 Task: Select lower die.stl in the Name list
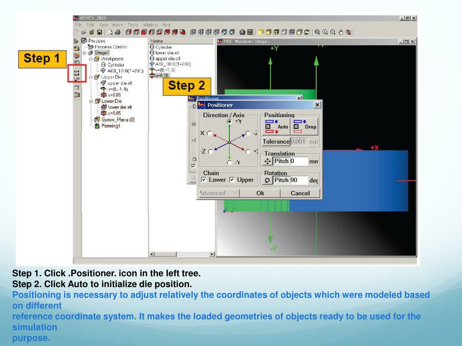point(167,53)
